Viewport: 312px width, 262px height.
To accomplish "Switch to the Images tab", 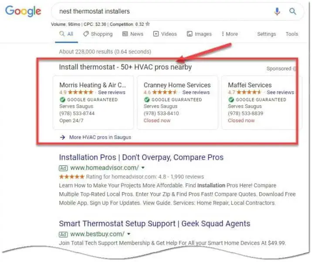I will click(199, 34).
